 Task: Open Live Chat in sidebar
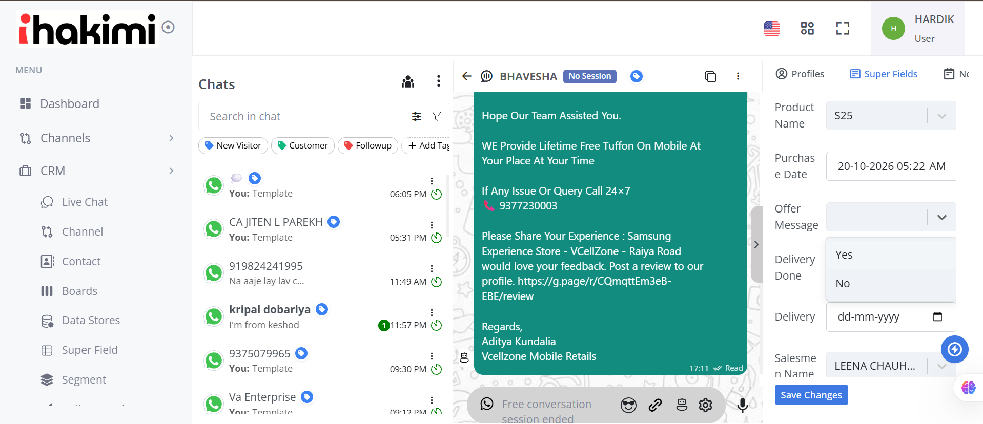tap(85, 202)
